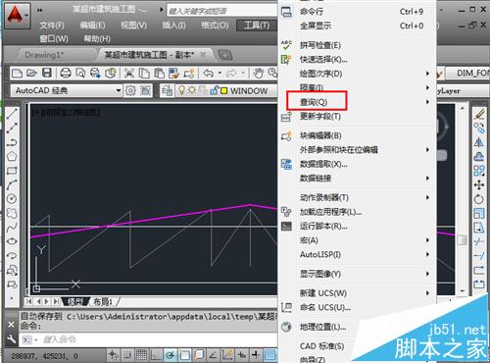
Task: Open the 格式(O) menu
Action: pyautogui.click(x=215, y=26)
